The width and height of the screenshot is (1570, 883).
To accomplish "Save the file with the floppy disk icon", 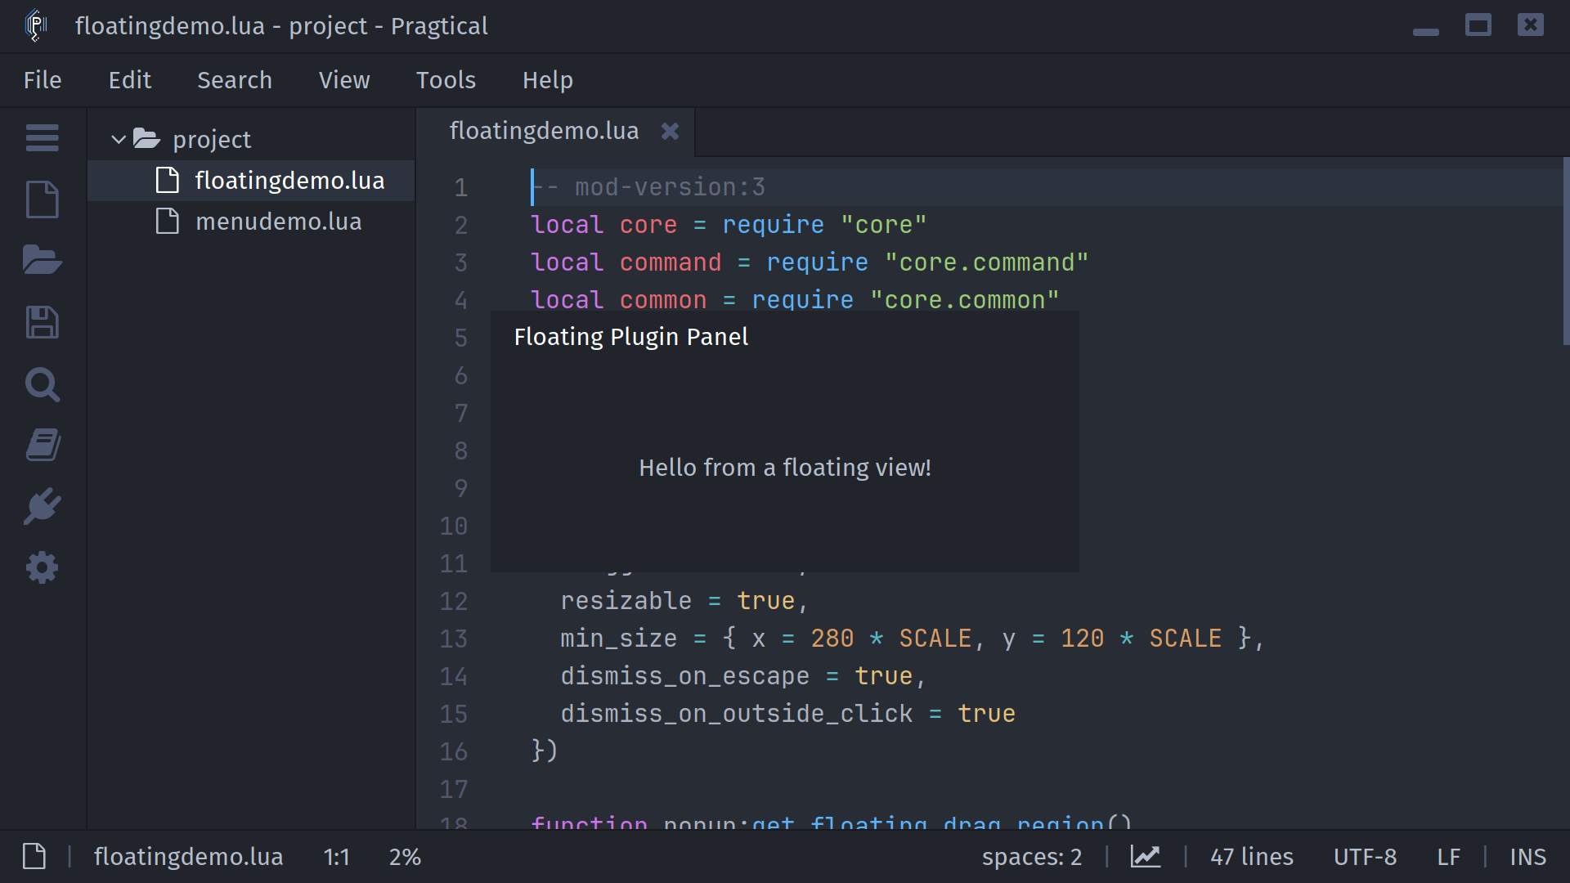I will click(x=42, y=322).
